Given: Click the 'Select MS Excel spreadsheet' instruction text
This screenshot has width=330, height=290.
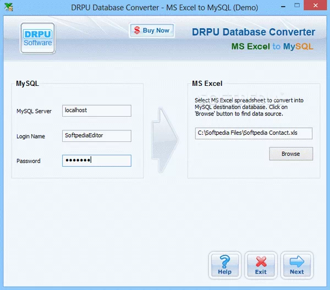Looking at the screenshot, I should [x=249, y=107].
